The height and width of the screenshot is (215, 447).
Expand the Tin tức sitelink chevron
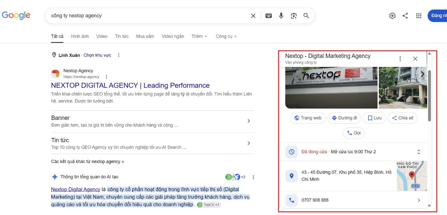(x=249, y=143)
